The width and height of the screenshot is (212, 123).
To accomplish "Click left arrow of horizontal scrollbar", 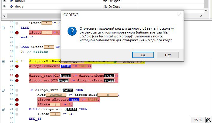I will pos(4,16).
